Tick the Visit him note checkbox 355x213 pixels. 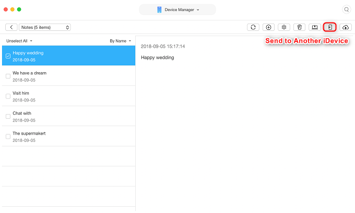pos(8,96)
